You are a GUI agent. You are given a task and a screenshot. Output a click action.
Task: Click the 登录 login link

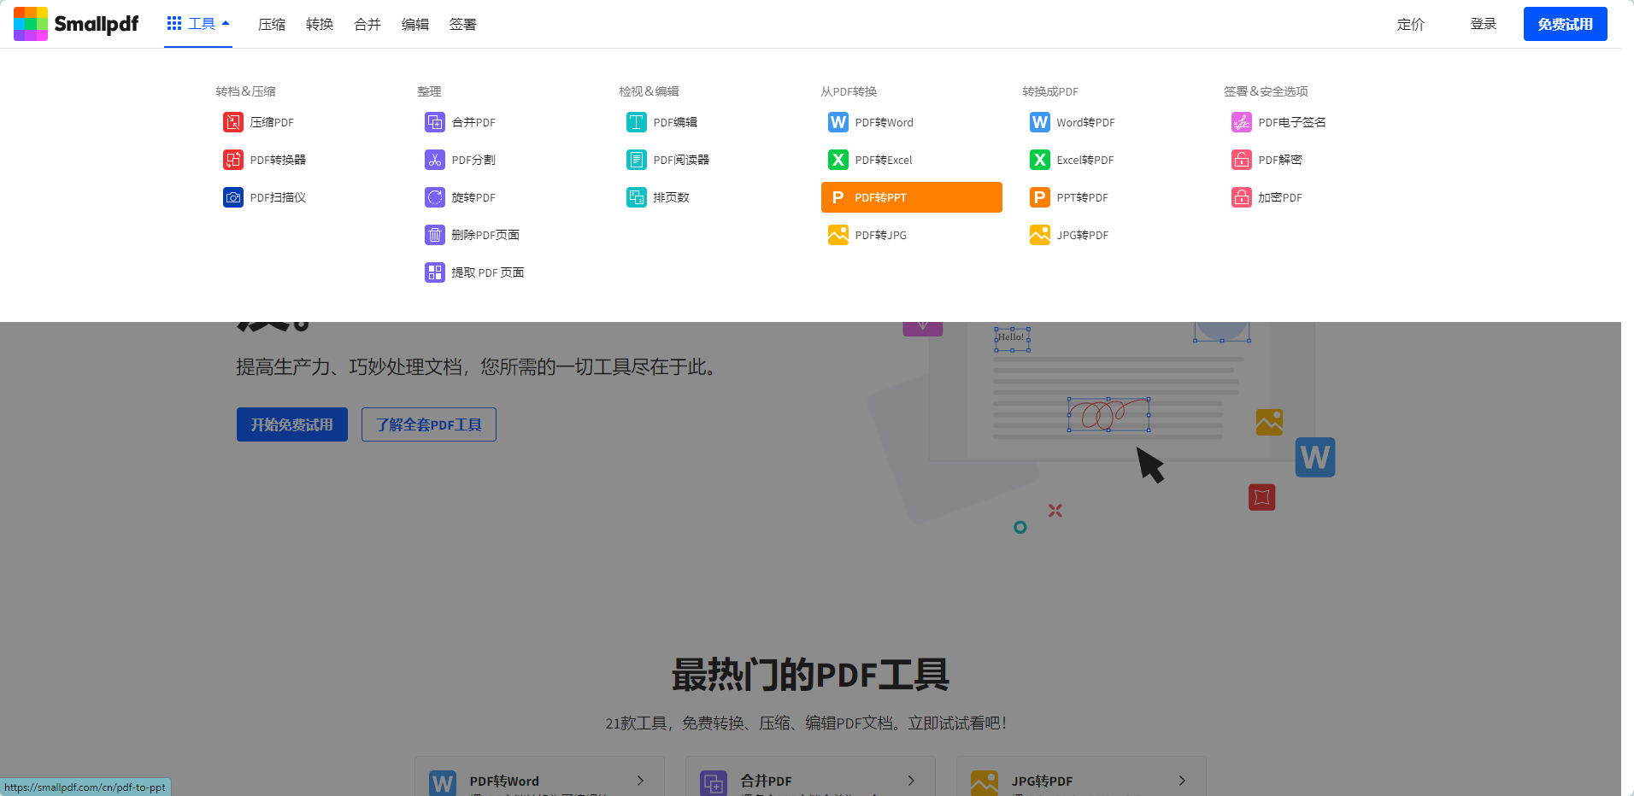[x=1484, y=24]
